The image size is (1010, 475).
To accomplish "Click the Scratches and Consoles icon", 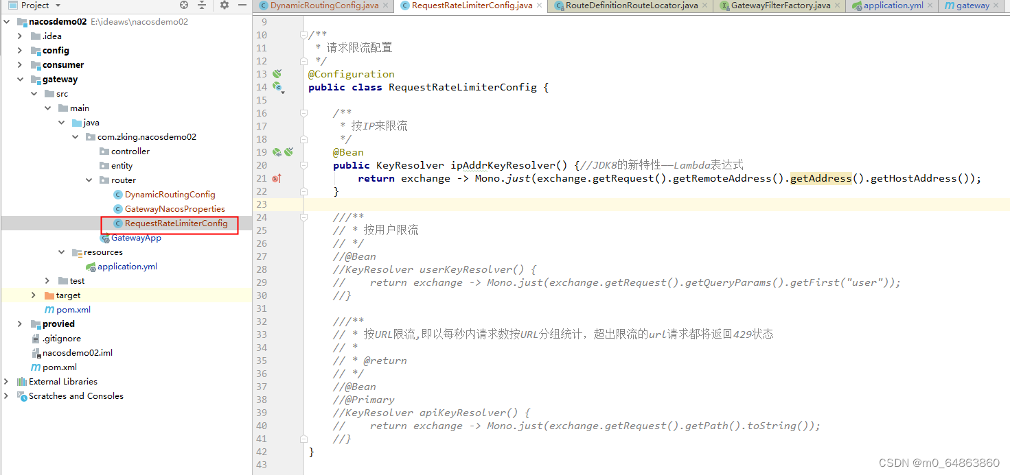I will [x=21, y=396].
